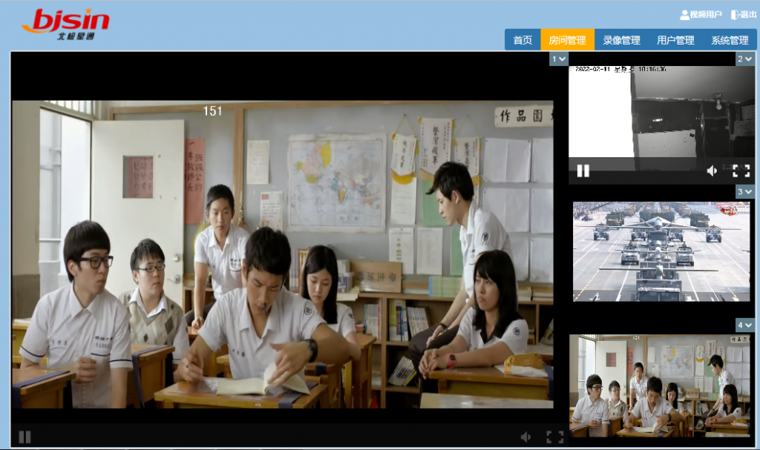Expand the channel 3 dropdown
Image resolution: width=760 pixels, height=450 pixels.
pyautogui.click(x=744, y=192)
